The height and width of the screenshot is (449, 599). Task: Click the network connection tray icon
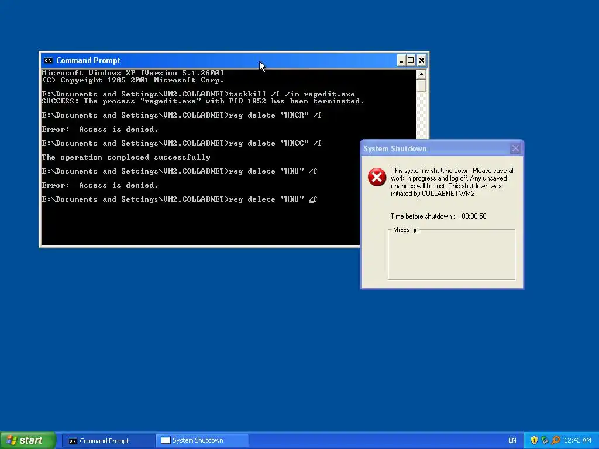545,440
